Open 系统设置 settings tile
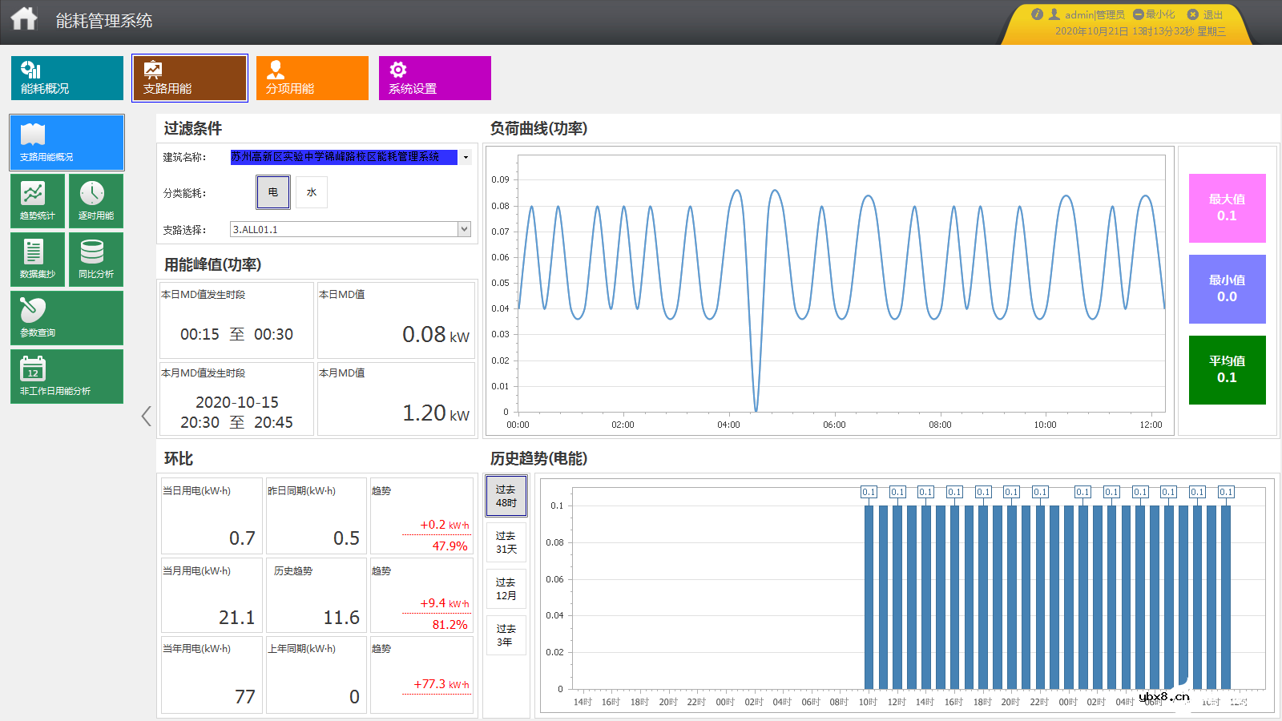The width and height of the screenshot is (1282, 721). (x=434, y=78)
